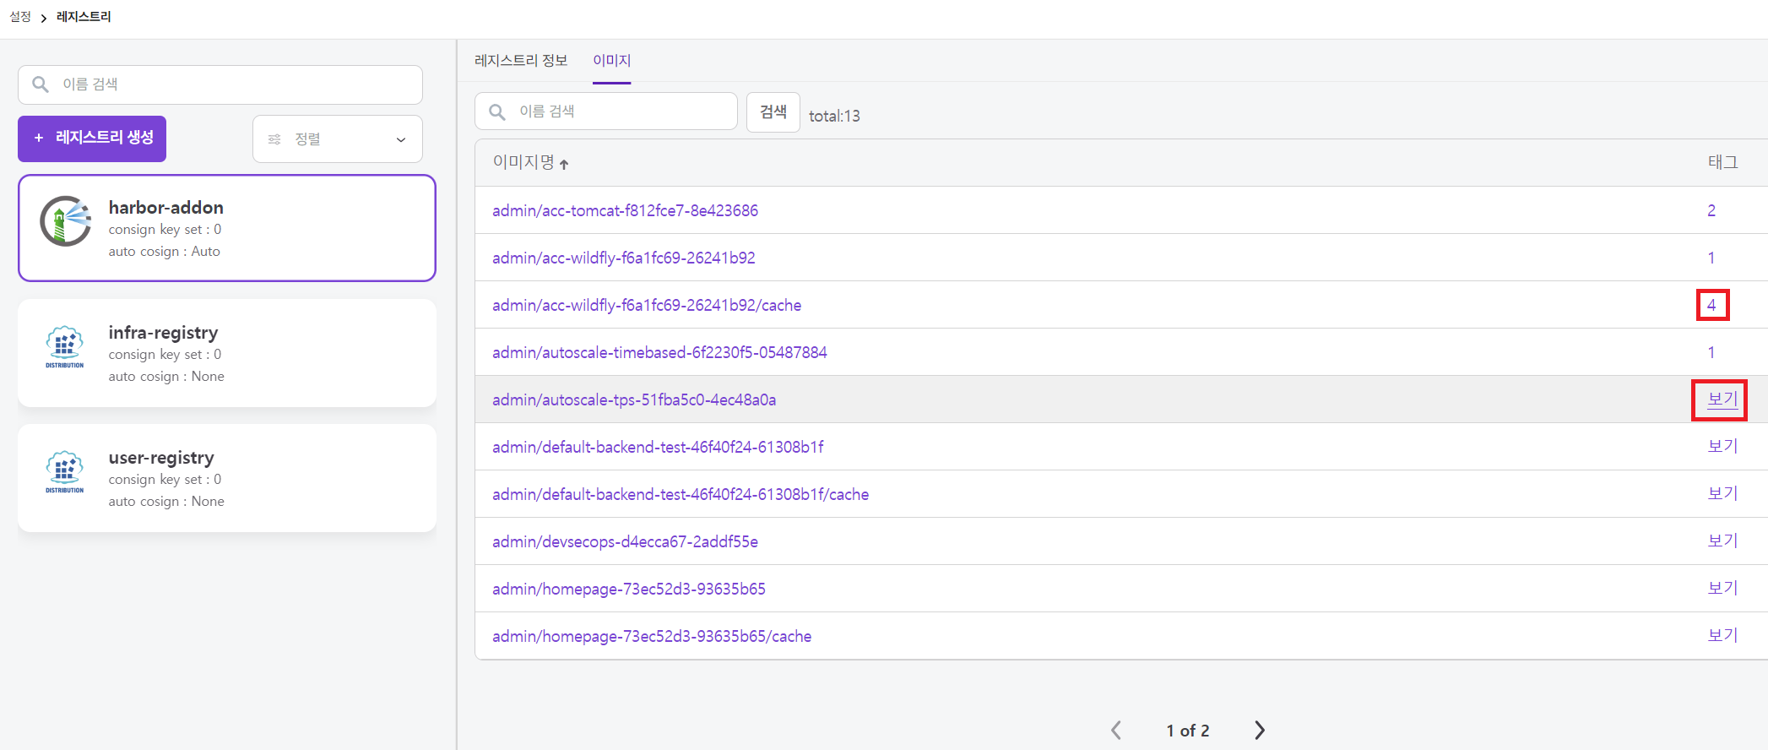Click the 1 of 2 page indicator
1768x750 pixels.
(1188, 731)
